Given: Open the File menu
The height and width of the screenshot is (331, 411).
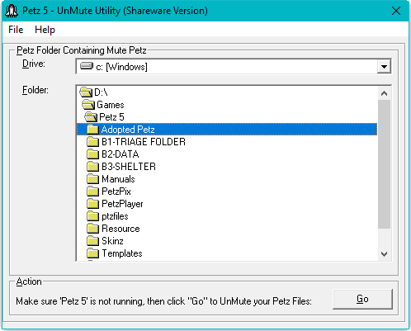Looking at the screenshot, I should (x=16, y=30).
